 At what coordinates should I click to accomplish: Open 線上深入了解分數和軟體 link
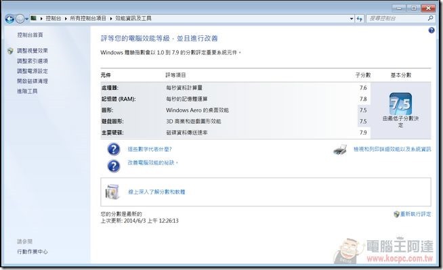point(156,192)
